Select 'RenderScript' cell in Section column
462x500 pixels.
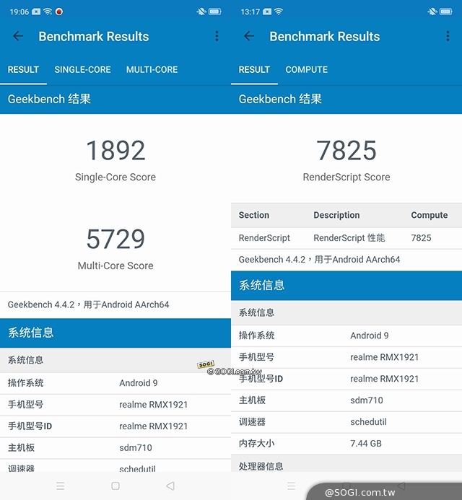pos(264,238)
